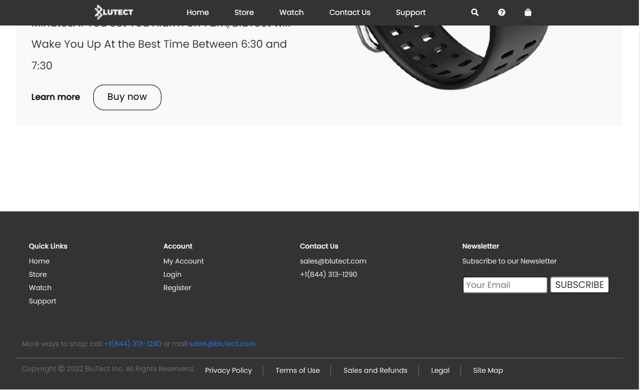This screenshot has height=390, width=640.
Task: Open Home in the top navigation
Action: (198, 12)
